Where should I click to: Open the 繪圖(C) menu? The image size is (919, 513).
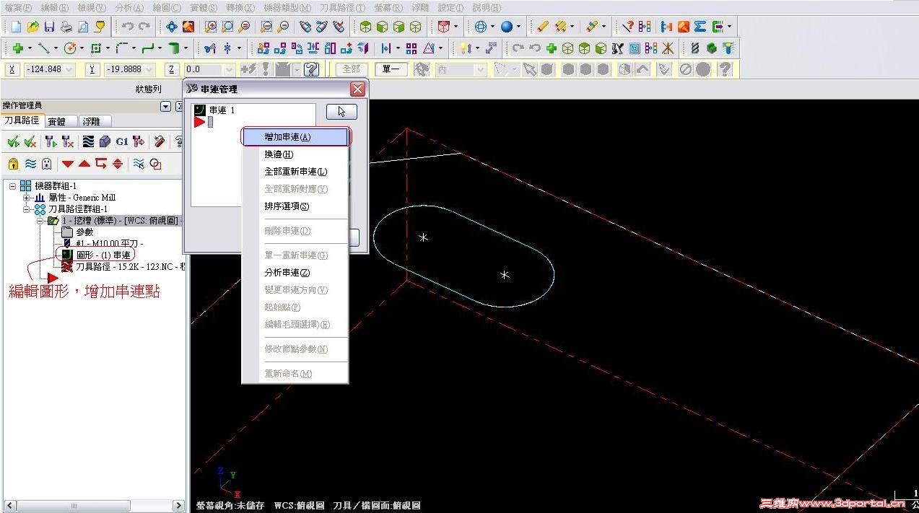(x=167, y=8)
